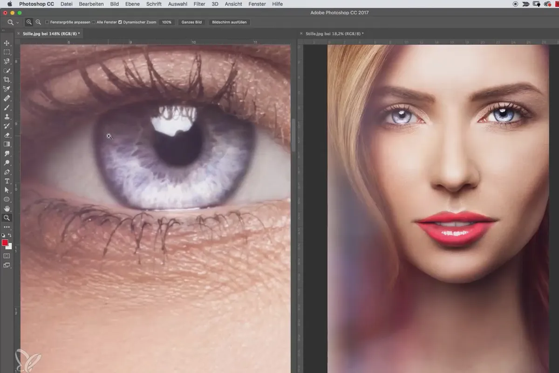Select the Move tool
Image resolution: width=559 pixels, height=373 pixels.
(7, 43)
